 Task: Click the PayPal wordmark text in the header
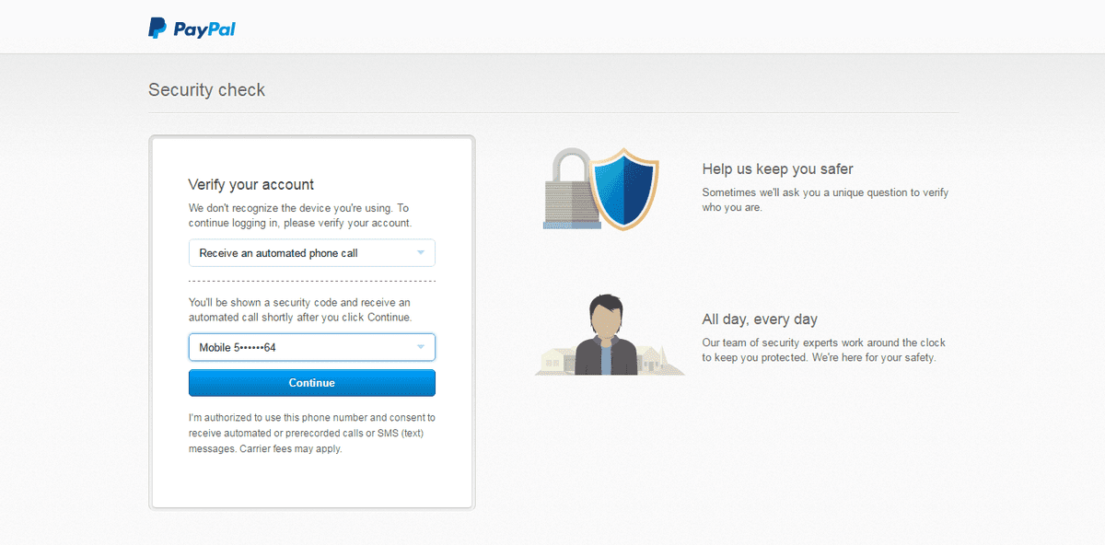[204, 29]
